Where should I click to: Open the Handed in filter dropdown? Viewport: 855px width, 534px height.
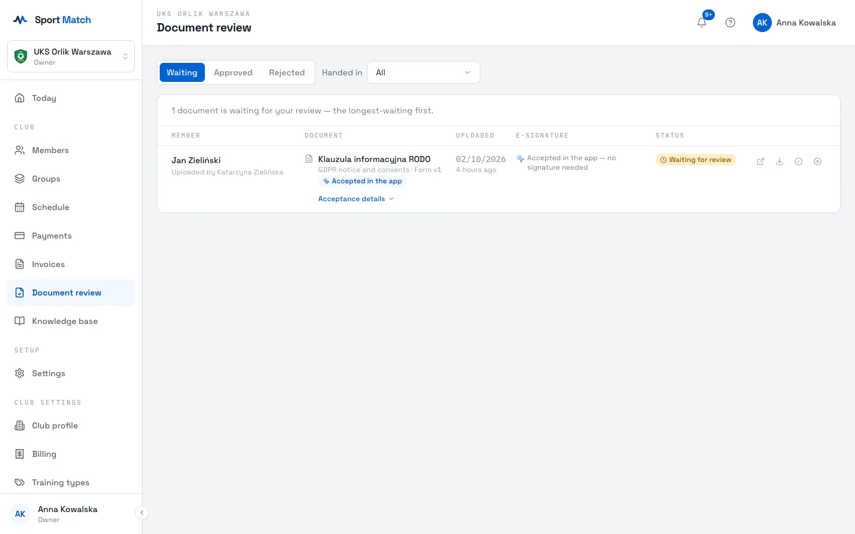click(423, 72)
